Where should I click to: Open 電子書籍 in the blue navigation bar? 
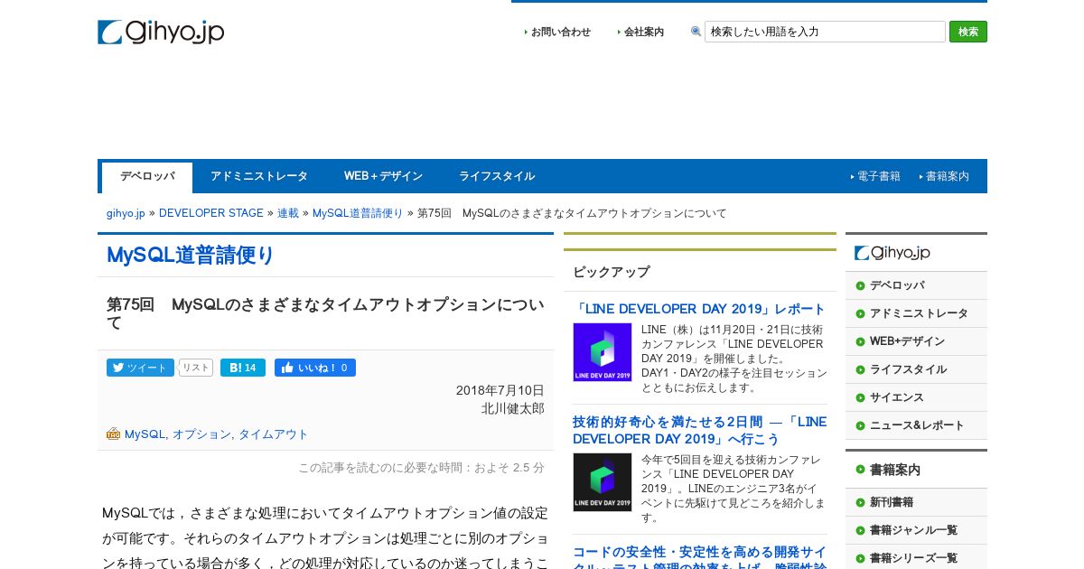879,176
